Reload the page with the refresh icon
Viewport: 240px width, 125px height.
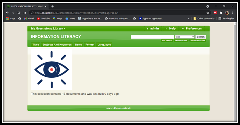tap(19, 13)
